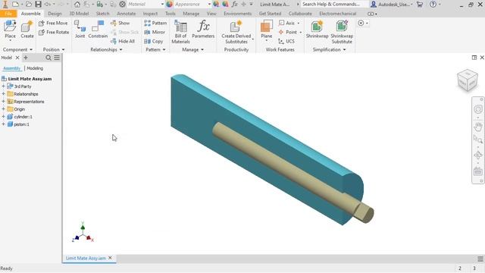Open the Relationships panel dropdown

click(x=106, y=49)
